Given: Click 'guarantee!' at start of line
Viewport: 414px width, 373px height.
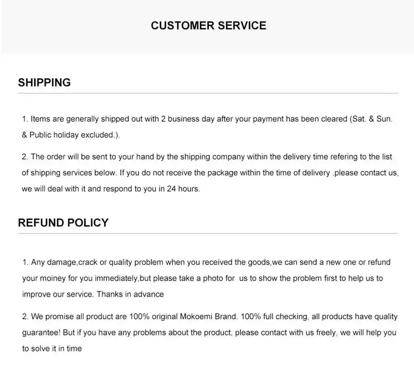Looking at the screenshot, I should 41,332.
